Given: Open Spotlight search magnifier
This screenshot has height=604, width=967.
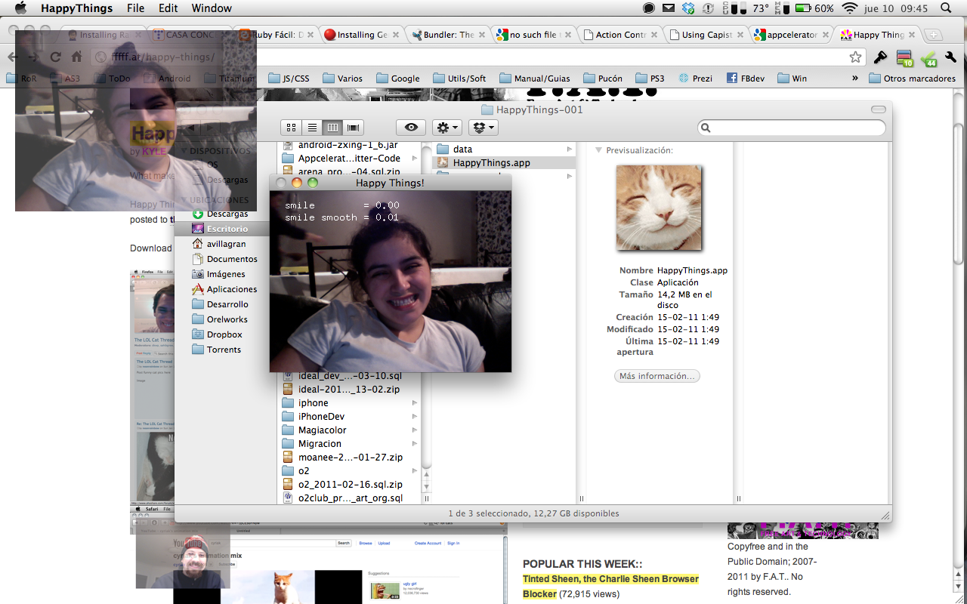Looking at the screenshot, I should 946,8.
